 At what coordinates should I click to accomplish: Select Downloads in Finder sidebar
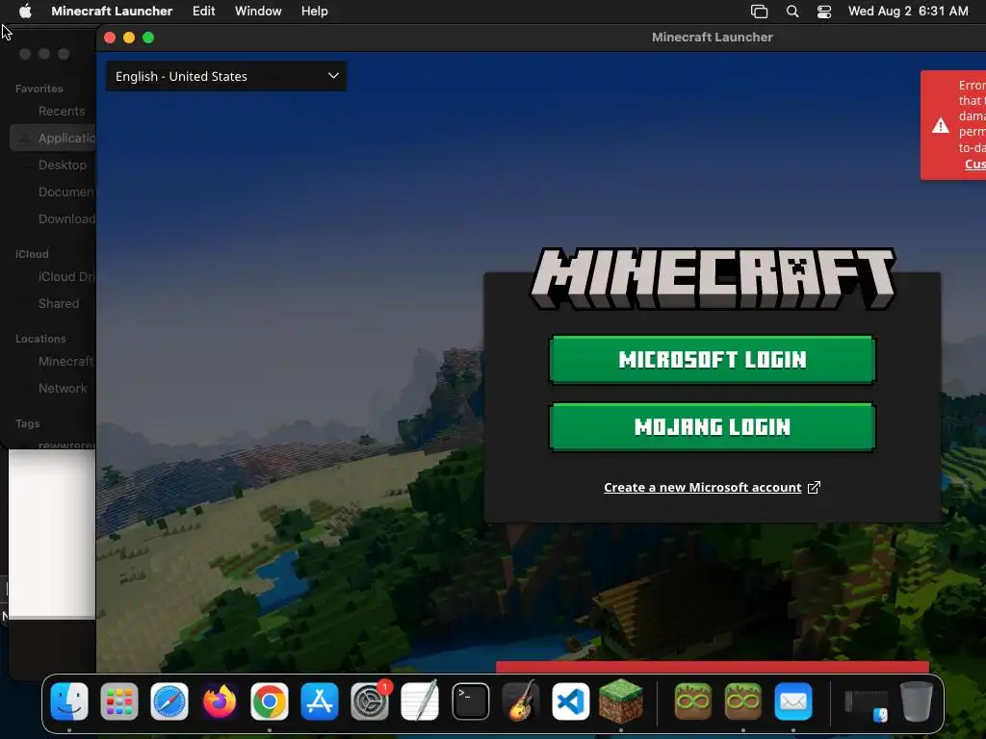53,218
